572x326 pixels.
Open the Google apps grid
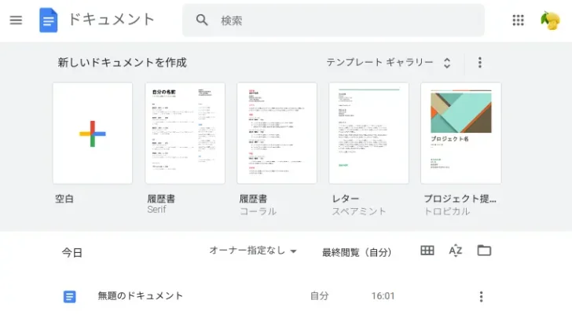pos(518,20)
